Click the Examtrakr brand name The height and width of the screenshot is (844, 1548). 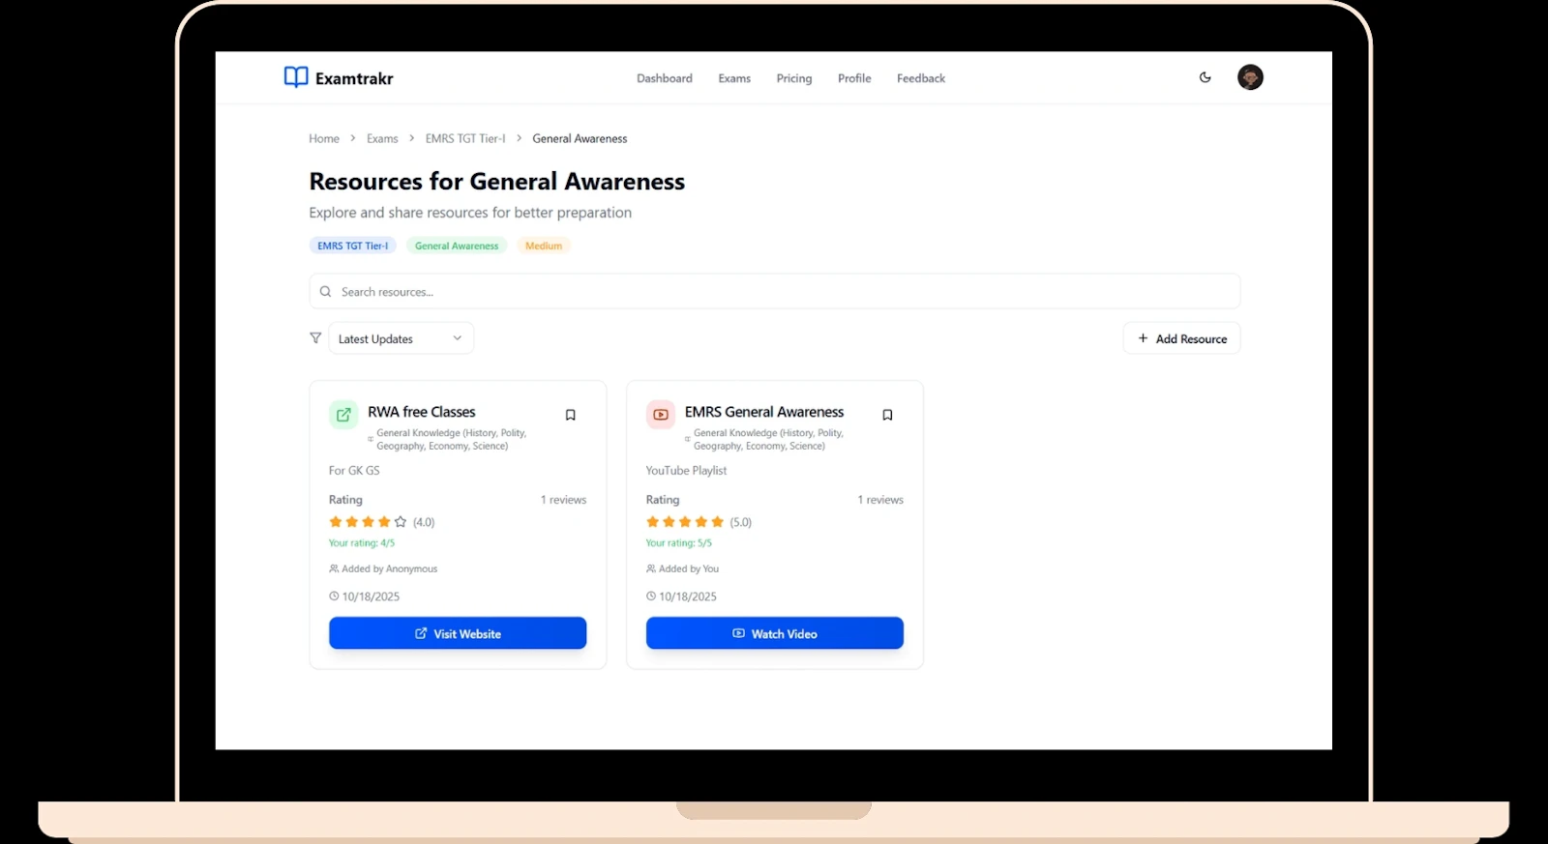[354, 78]
